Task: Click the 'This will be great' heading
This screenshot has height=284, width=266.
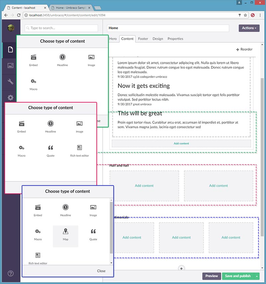Action: (140, 114)
